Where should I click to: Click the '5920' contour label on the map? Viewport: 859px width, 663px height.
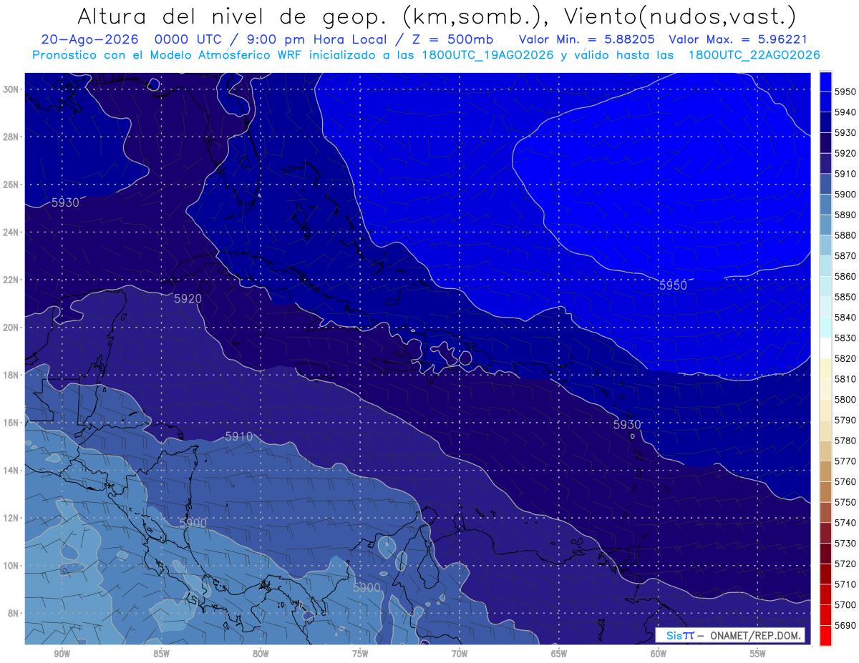[x=188, y=298]
